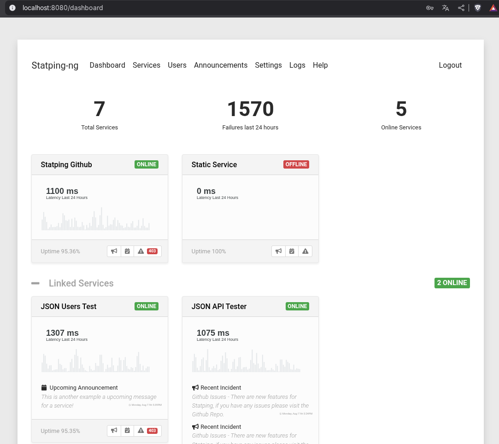
Task: Click calendar icon on Static Service card
Action: point(292,251)
